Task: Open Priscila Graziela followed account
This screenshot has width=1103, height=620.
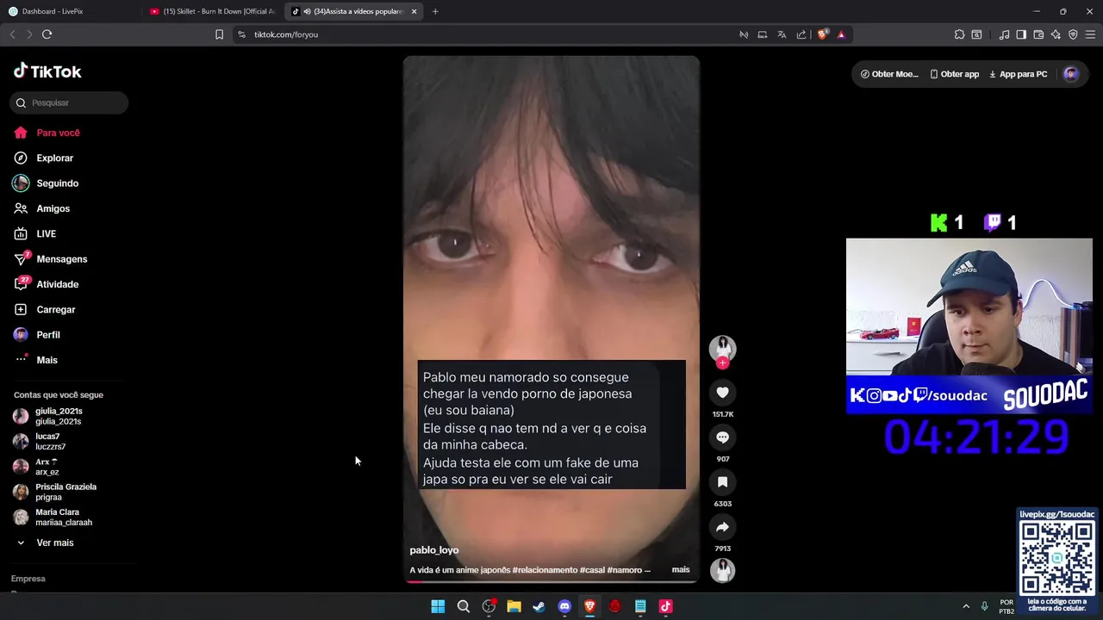Action: [65, 492]
